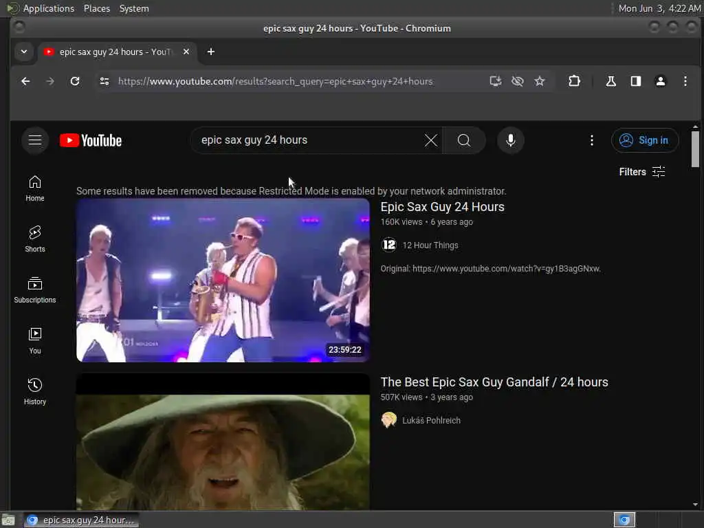The image size is (704, 528).
Task: Click the magnifier search button
Action: click(x=464, y=140)
